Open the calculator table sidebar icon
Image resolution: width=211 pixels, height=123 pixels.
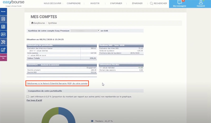click(3, 27)
